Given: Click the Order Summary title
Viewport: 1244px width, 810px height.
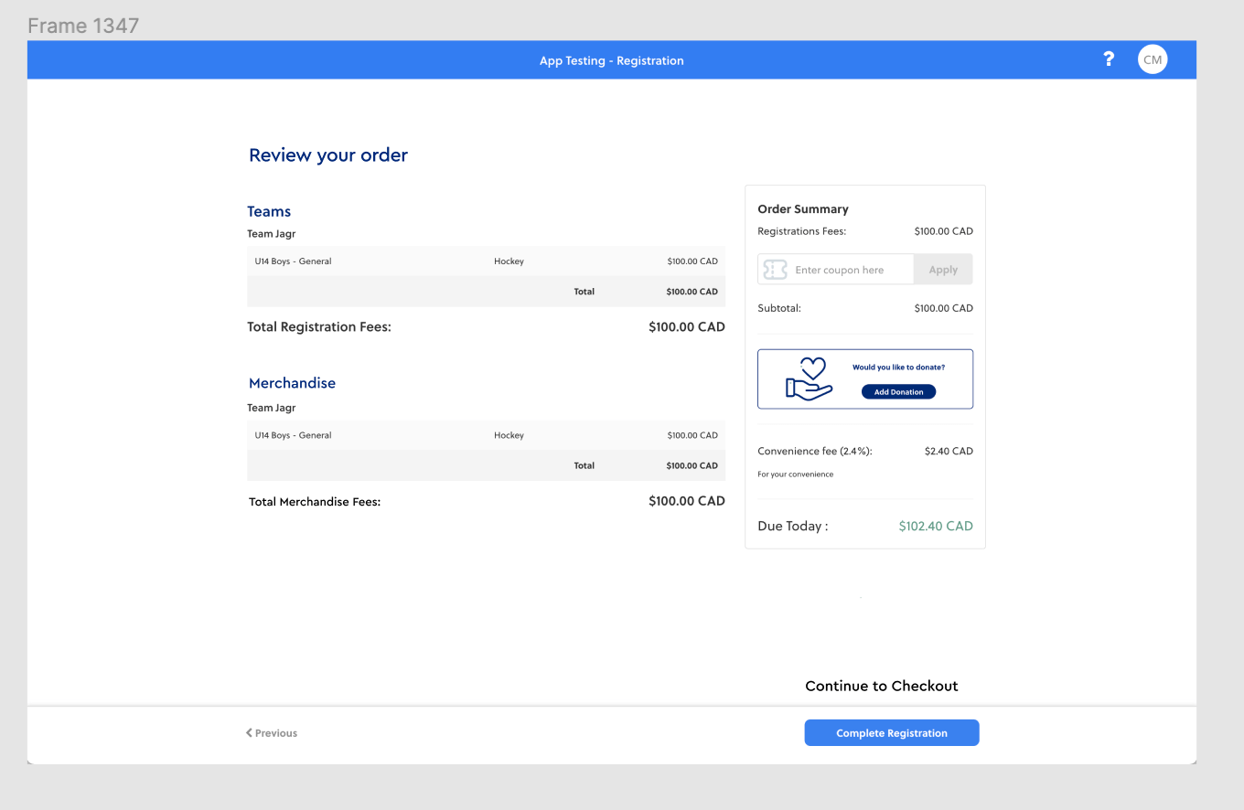Looking at the screenshot, I should point(803,209).
